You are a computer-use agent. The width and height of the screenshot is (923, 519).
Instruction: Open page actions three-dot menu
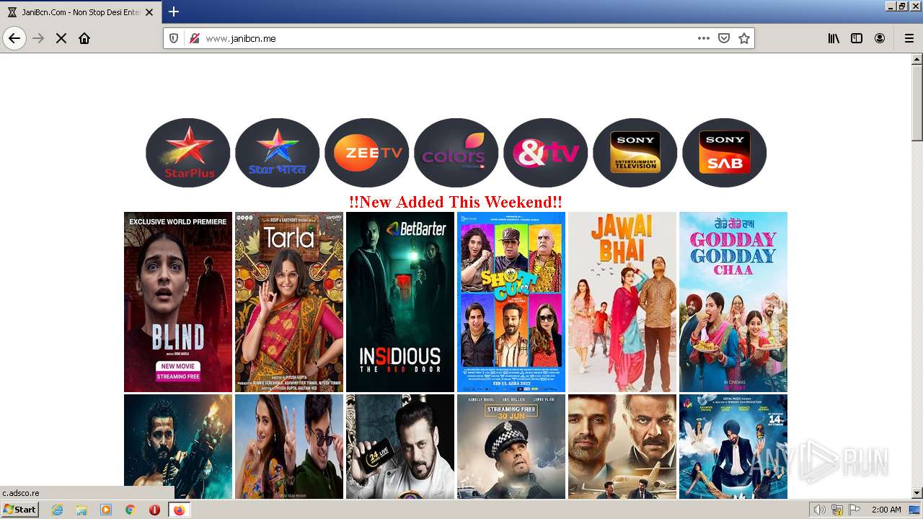click(704, 38)
